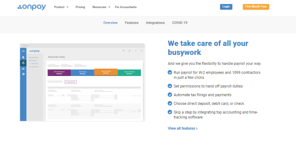Click the dashboard gauge icon in the preview sidebar
Viewport: 296px width, 152px height.
pos(23,51)
